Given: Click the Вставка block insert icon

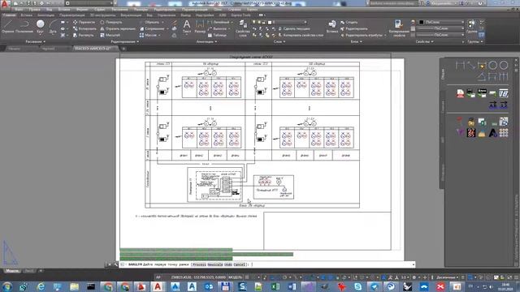Looking at the screenshot, I should [x=332, y=27].
